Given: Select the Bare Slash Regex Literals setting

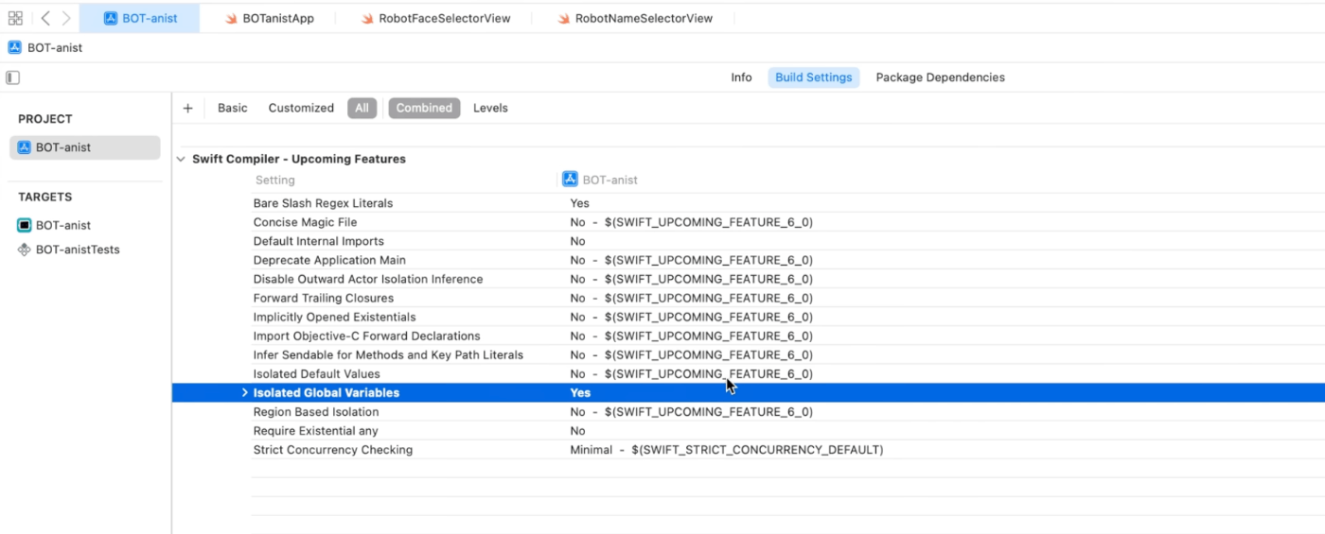Looking at the screenshot, I should [323, 203].
